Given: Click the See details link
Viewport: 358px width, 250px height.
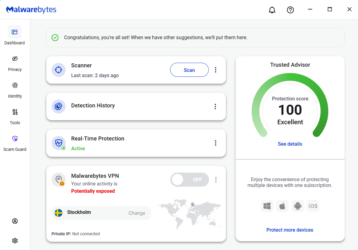Looking at the screenshot, I should 290,144.
